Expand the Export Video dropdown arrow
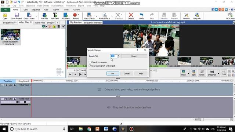 coord(36,16)
